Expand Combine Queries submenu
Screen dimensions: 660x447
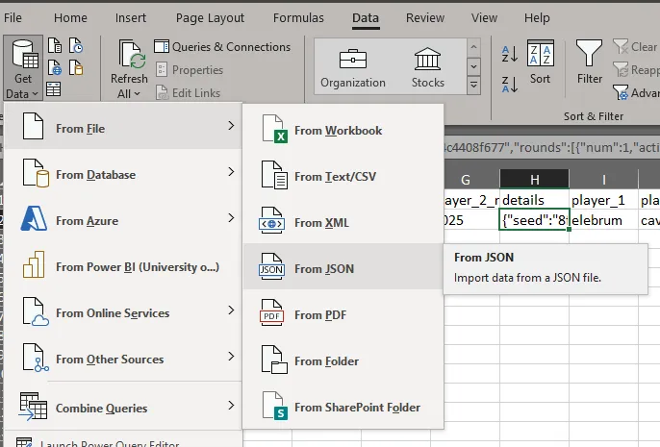click(x=123, y=407)
